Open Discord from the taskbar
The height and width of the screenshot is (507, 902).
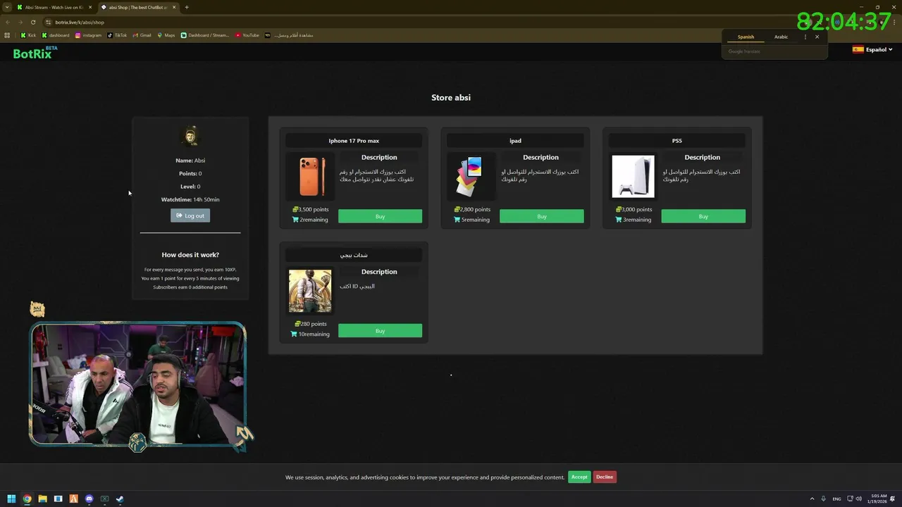[x=89, y=499]
